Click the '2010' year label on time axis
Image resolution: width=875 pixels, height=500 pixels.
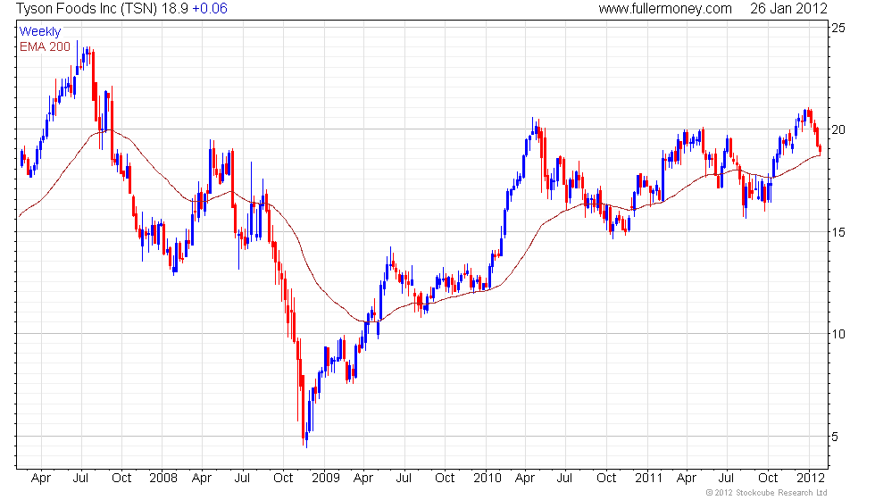(487, 478)
